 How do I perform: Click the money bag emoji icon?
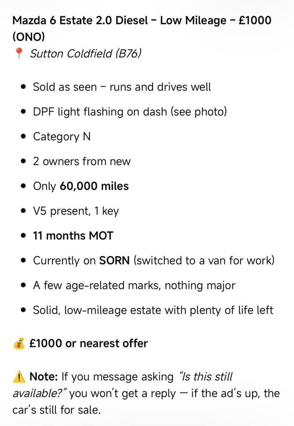pyautogui.click(x=19, y=344)
